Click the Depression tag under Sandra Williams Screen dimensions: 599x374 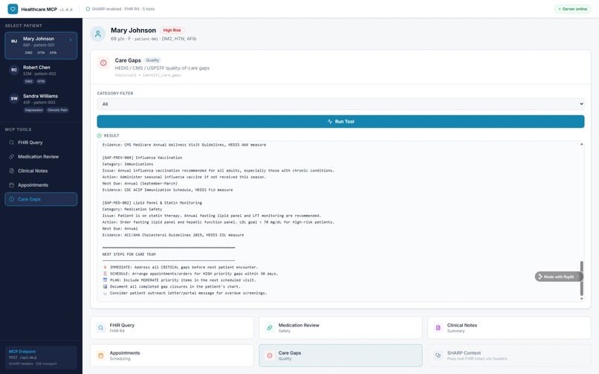34,110
